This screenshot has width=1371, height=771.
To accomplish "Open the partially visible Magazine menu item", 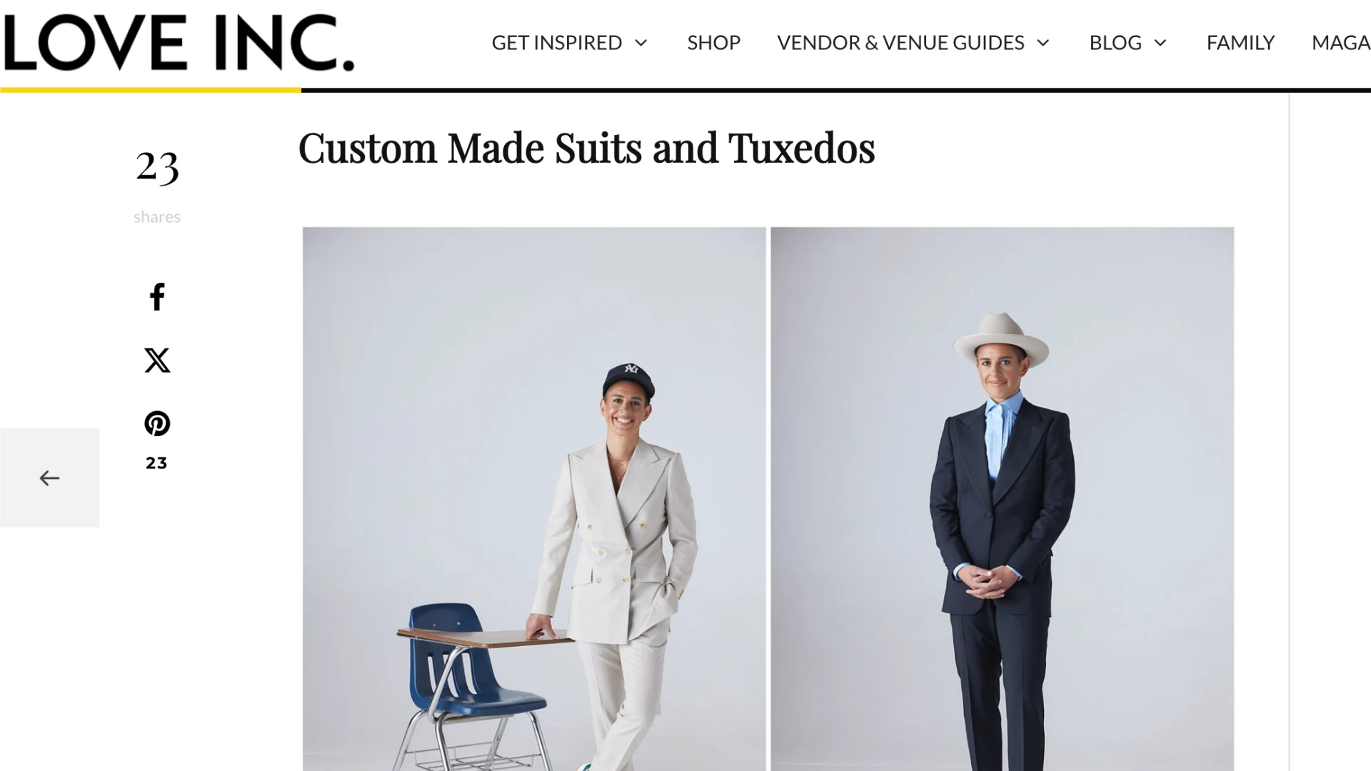I will [x=1341, y=43].
